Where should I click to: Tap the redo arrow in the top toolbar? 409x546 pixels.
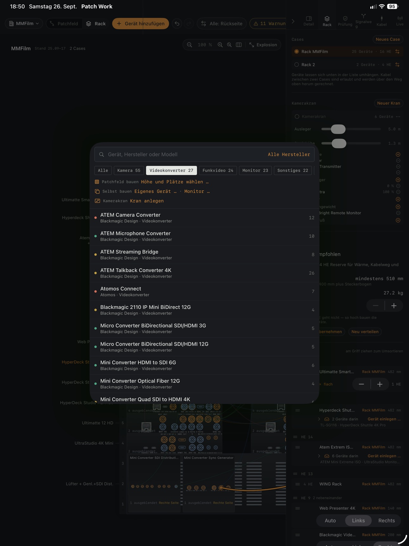click(x=189, y=23)
